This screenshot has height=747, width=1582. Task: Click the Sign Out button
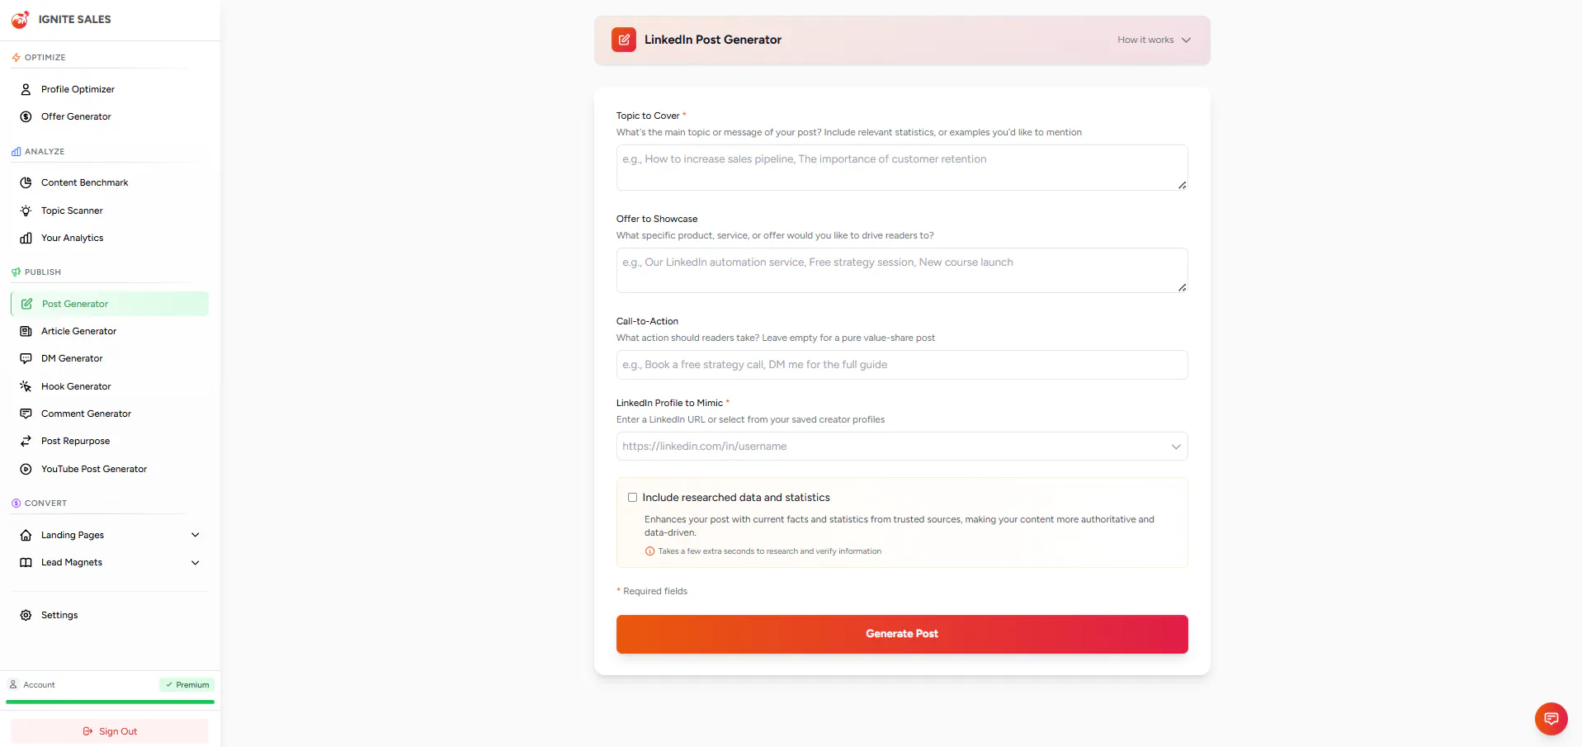point(110,731)
